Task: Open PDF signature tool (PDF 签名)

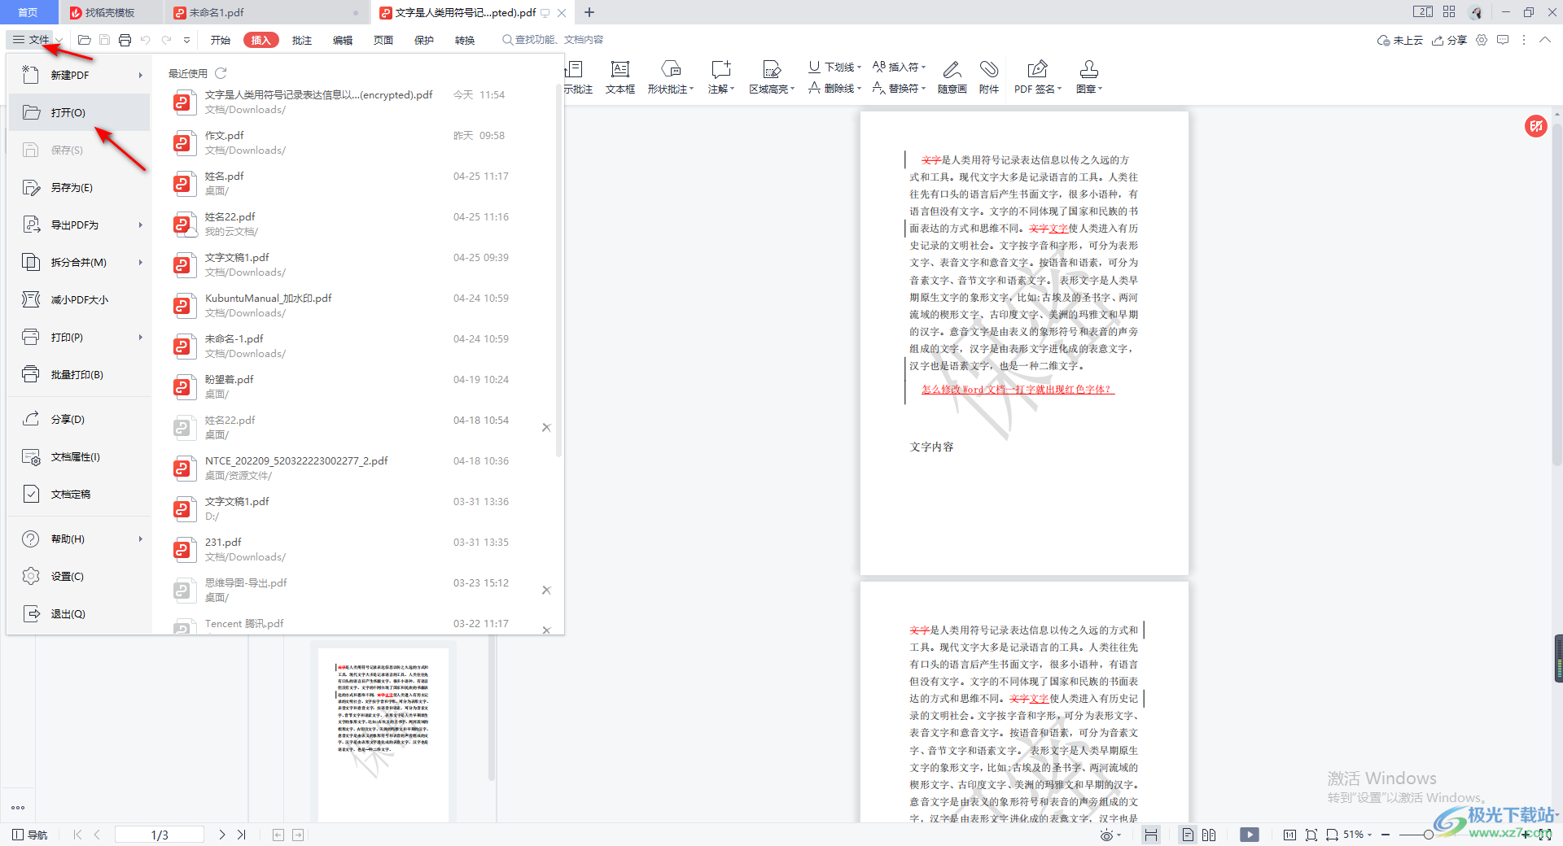Action: coord(1038,77)
